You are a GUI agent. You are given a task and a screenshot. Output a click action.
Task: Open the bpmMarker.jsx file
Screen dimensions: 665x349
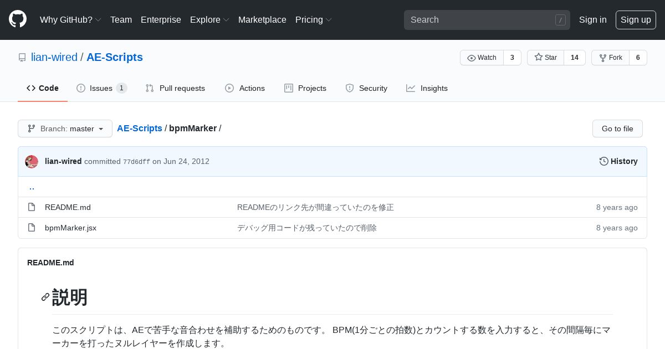70,228
